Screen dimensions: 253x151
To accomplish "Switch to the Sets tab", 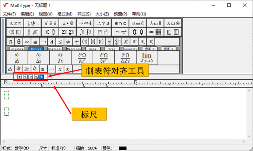I will pos(93,49).
